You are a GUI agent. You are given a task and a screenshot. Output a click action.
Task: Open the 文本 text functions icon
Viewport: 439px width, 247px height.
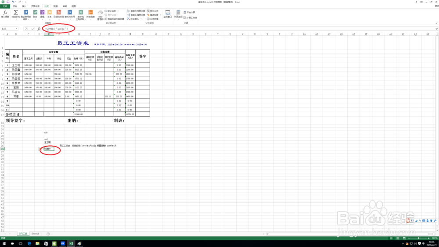coord(50,14)
